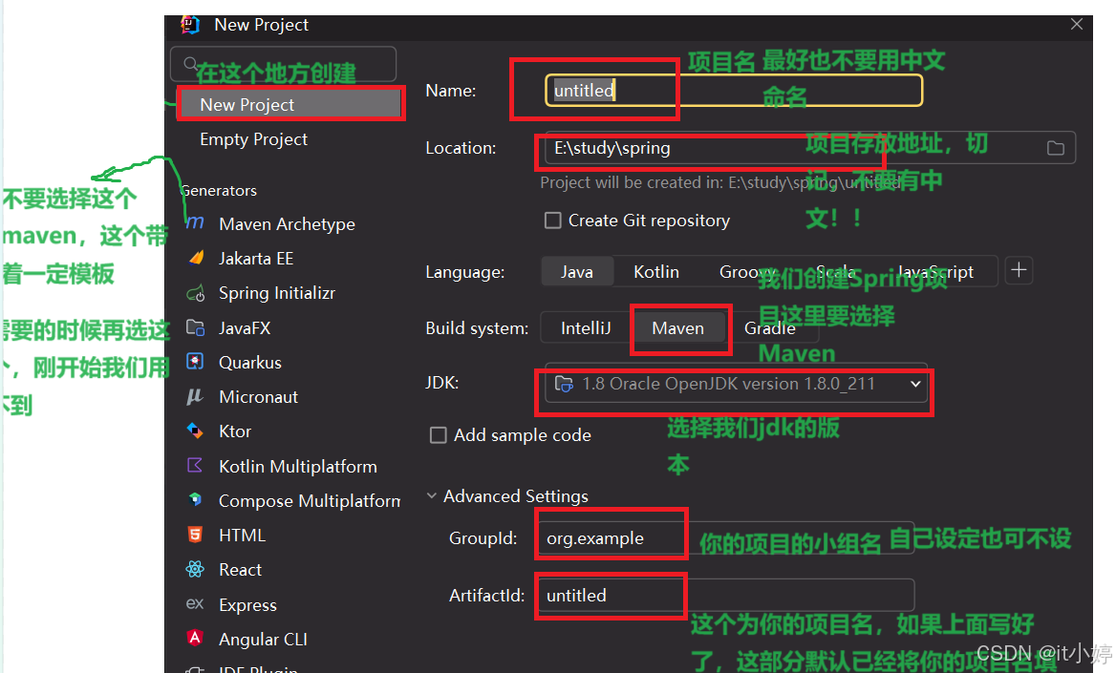Choose Spring Initializr generator
Screen dimensions: 1116x673
pyautogui.click(x=277, y=293)
